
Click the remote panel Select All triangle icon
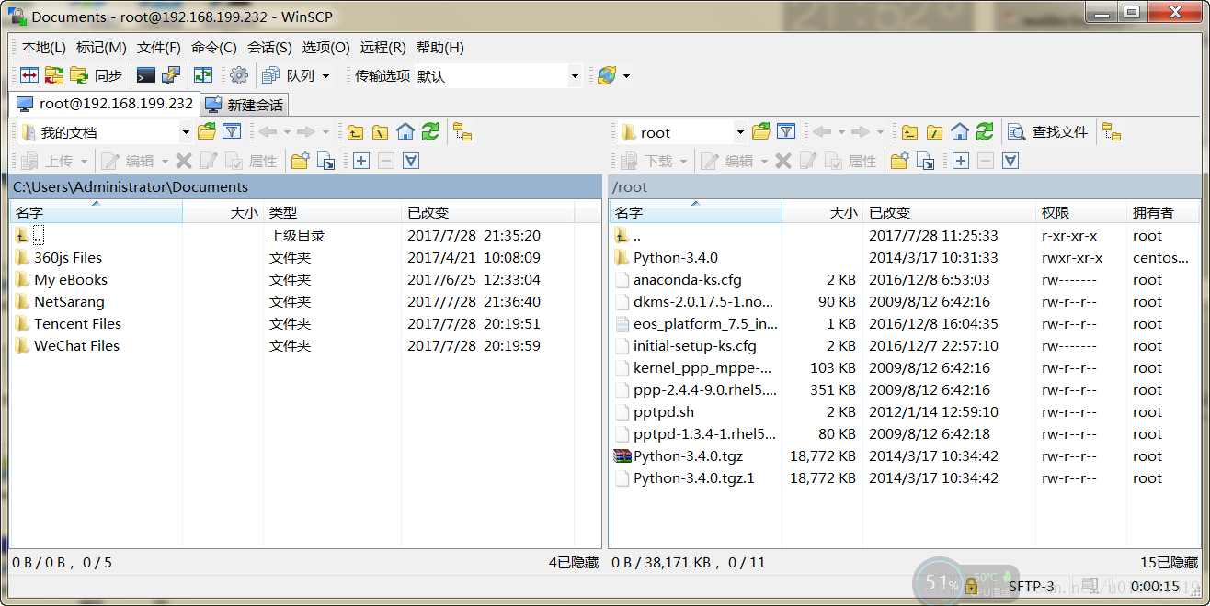(x=1010, y=161)
